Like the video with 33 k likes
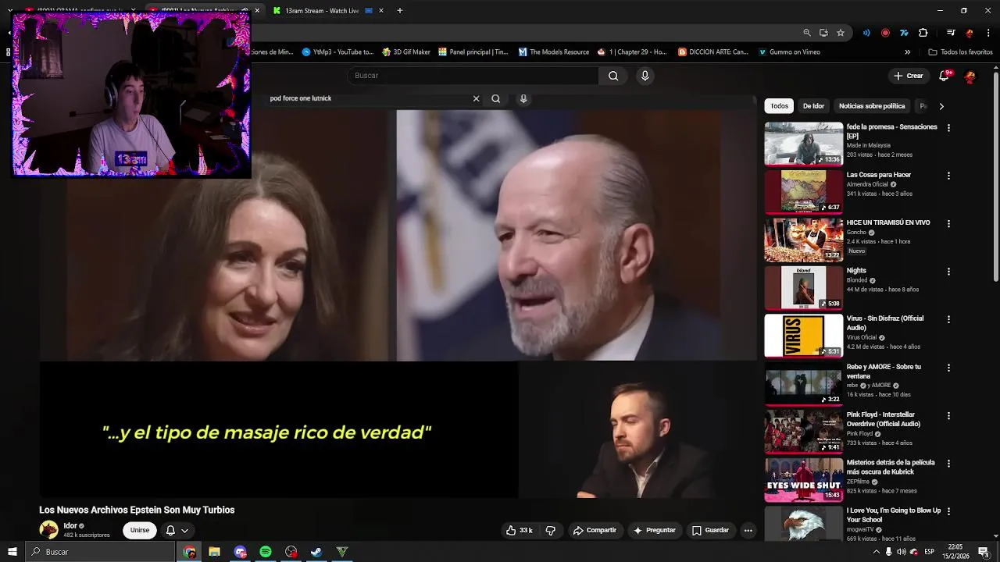Viewport: 1000px width, 562px height. coord(519,530)
